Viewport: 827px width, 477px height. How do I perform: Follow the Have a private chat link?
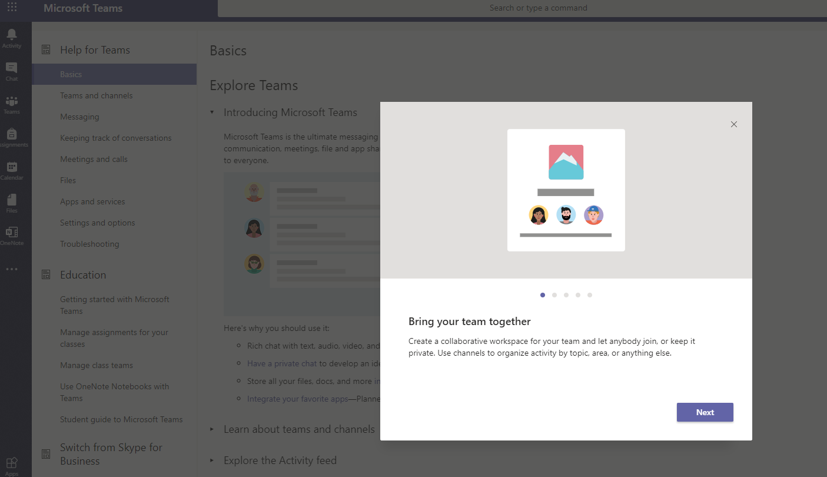282,363
